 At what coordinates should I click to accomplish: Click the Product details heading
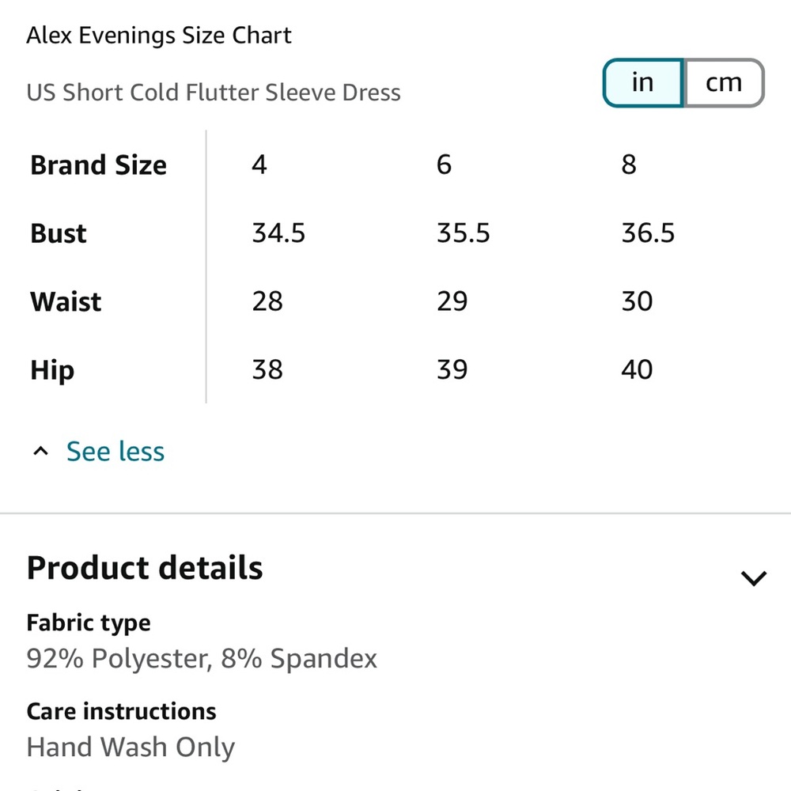(145, 568)
